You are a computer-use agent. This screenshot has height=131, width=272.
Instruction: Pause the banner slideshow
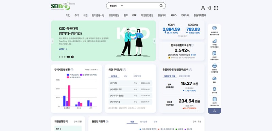click(72, 57)
